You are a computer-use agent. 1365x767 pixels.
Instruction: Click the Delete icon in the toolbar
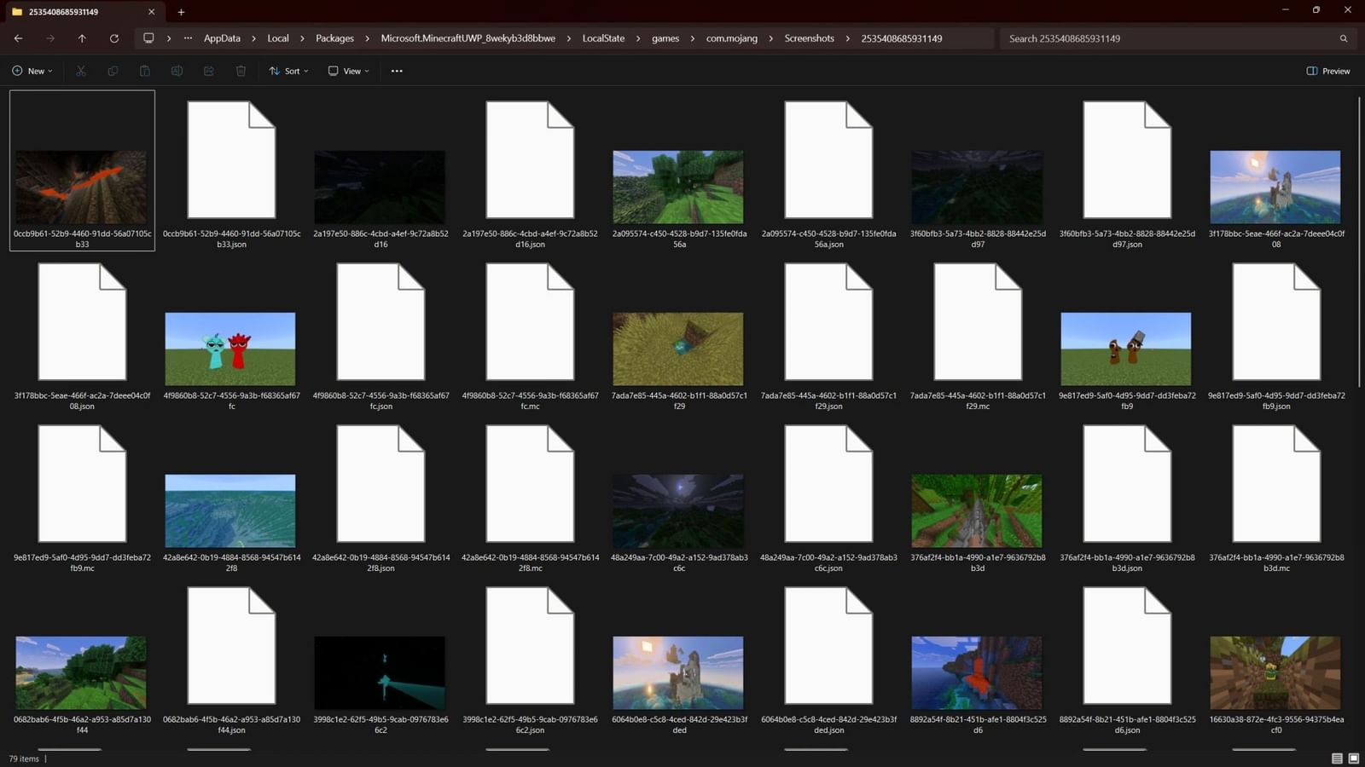point(241,71)
